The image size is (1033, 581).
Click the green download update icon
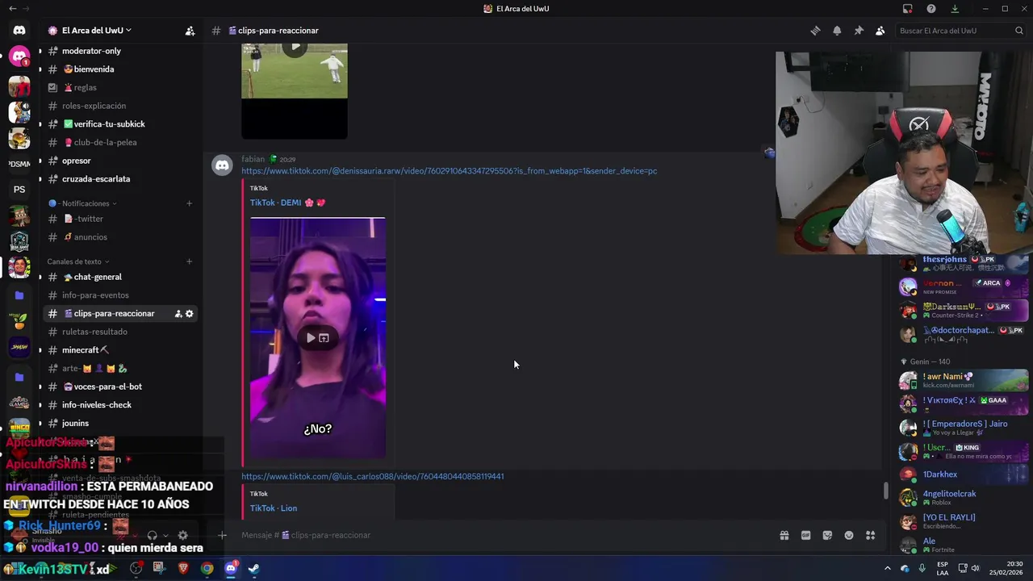[955, 9]
